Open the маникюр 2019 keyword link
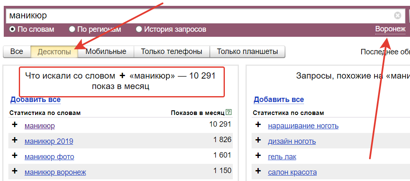Image resolution: width=410 pixels, height=181 pixels. click(x=49, y=142)
